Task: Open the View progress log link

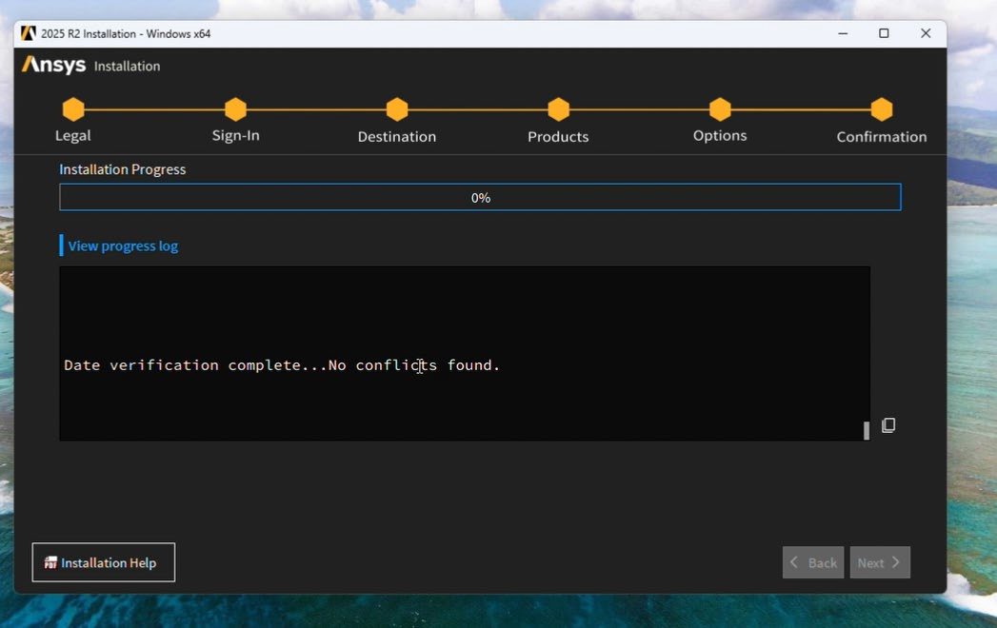Action: 123,245
